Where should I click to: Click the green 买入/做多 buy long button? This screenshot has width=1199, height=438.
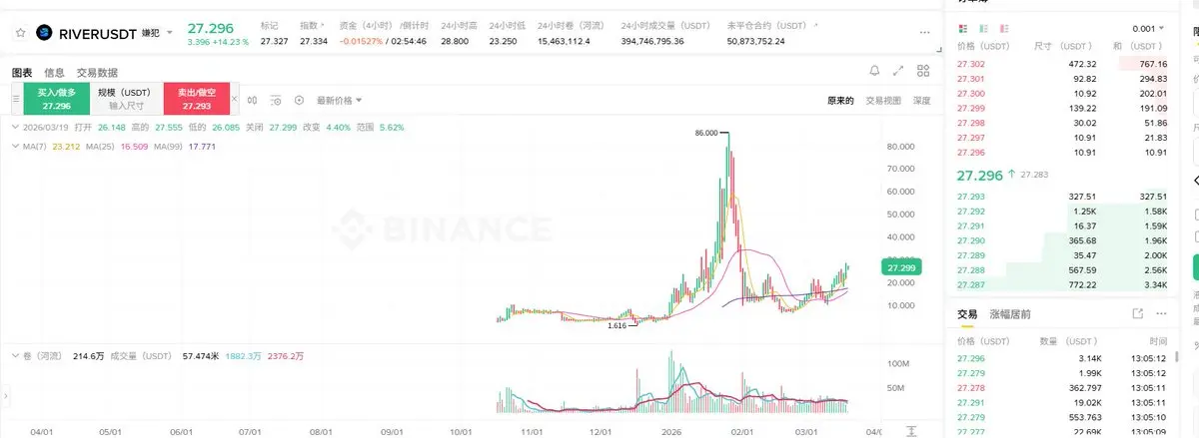click(55, 99)
